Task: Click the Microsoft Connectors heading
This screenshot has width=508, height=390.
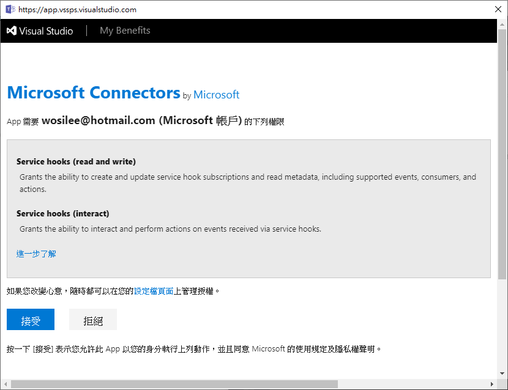Action: [x=94, y=92]
